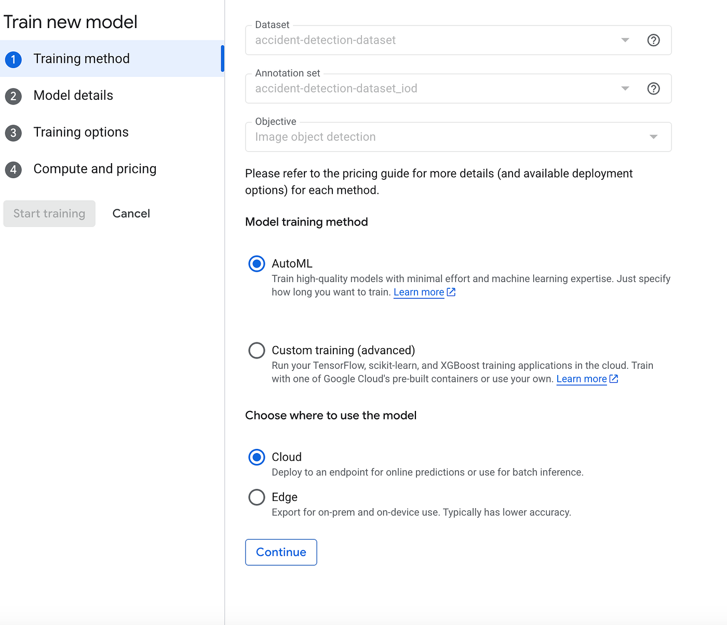Click external link icon after Custom training Learn more

click(x=614, y=379)
